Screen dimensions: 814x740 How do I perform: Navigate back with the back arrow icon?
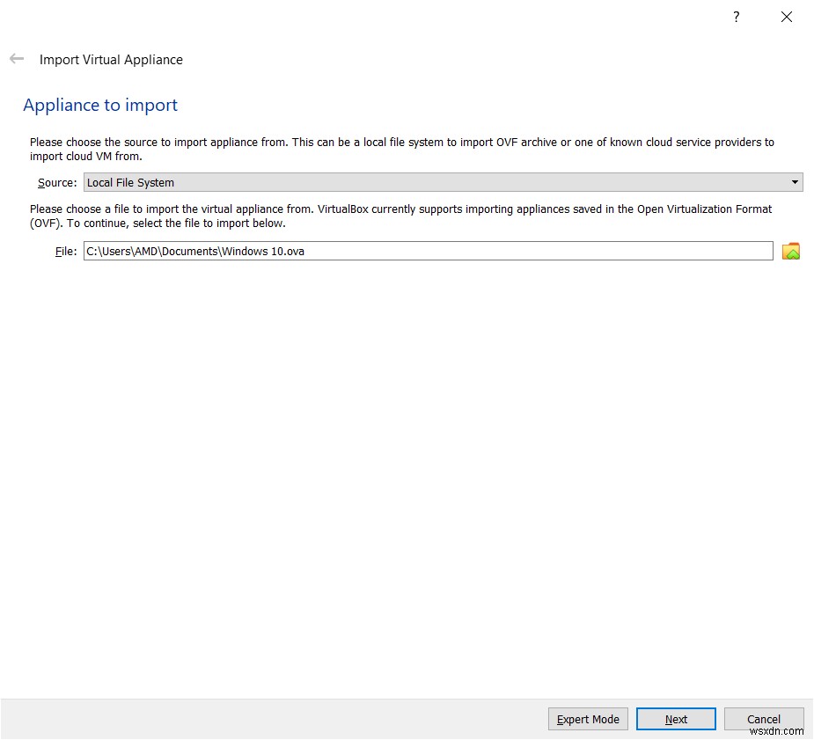(x=16, y=59)
